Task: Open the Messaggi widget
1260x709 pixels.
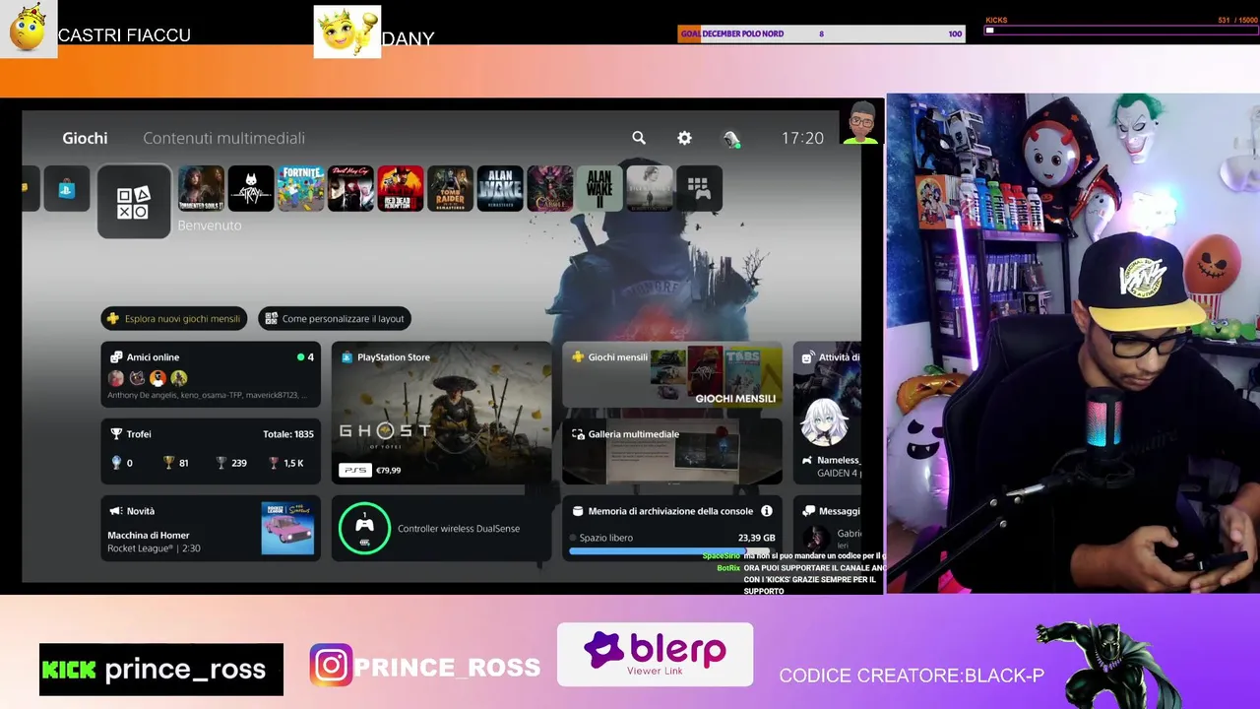Action: [829, 529]
